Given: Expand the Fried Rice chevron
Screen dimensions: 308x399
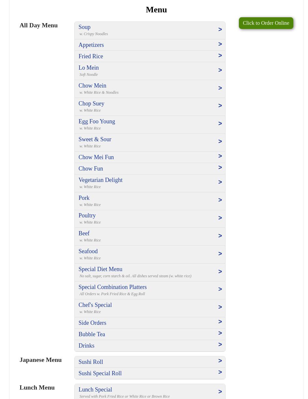Looking at the screenshot, I should point(220,56).
